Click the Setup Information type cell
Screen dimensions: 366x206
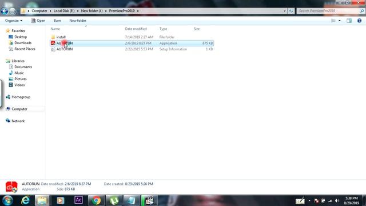pyautogui.click(x=173, y=49)
